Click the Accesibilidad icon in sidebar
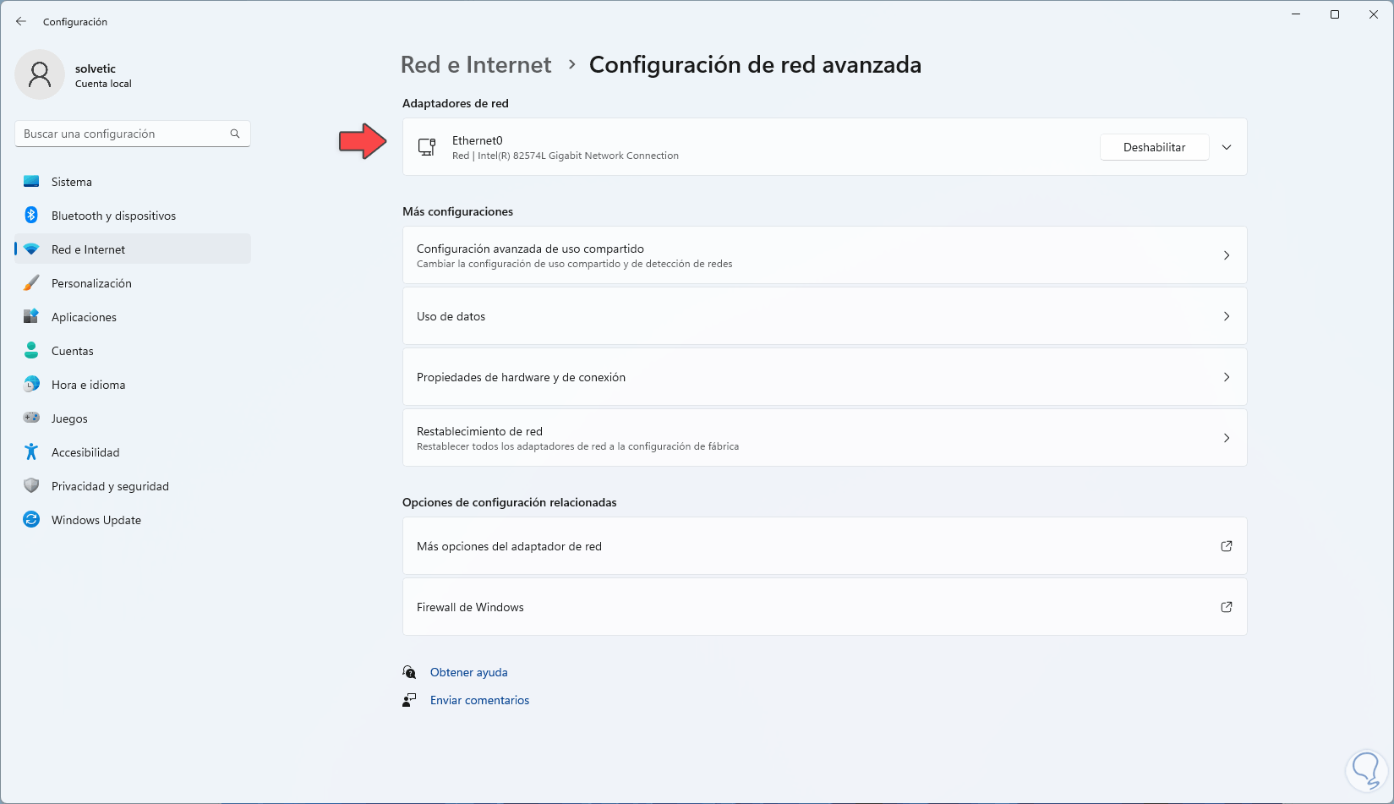The image size is (1394, 804). 31,452
